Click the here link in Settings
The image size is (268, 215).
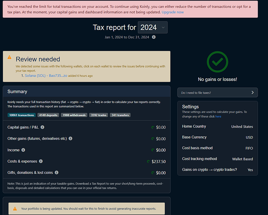[x=218, y=117]
